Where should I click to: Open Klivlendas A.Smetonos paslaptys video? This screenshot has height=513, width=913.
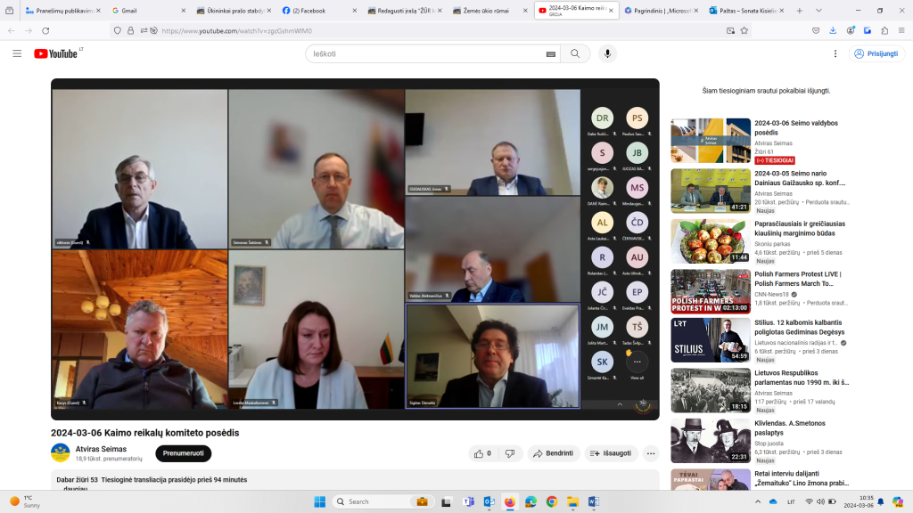tap(711, 441)
